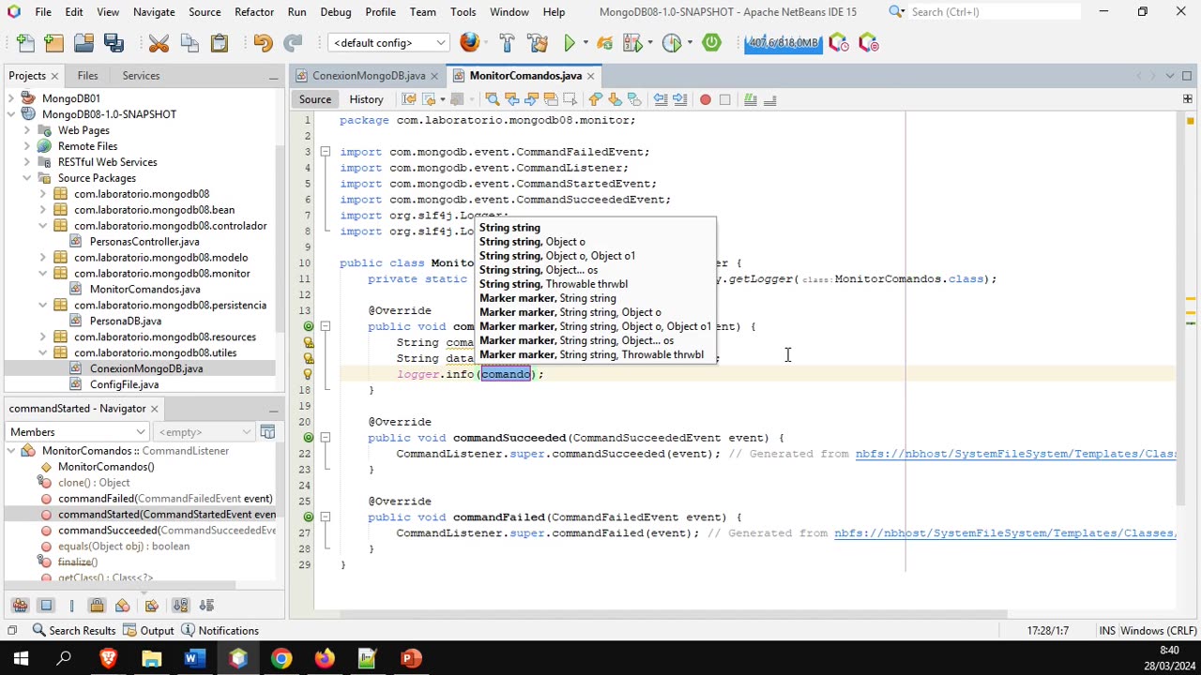Open Chrome from the Windows taskbar
1201x675 pixels.
pos(281,658)
